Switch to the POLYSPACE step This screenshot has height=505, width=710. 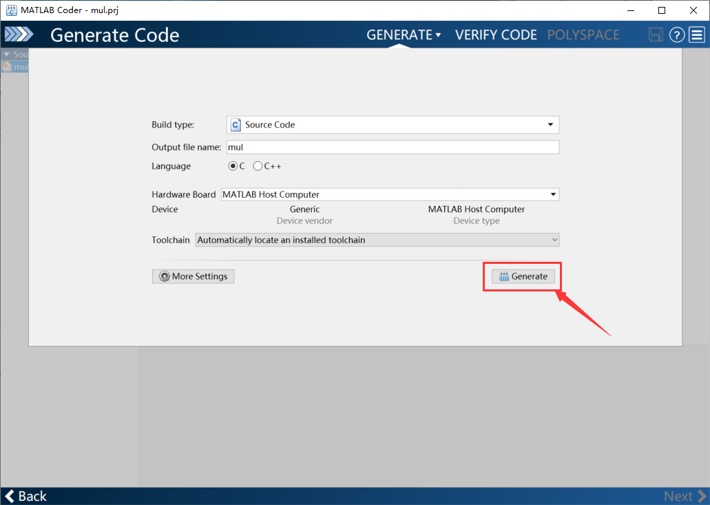(583, 35)
